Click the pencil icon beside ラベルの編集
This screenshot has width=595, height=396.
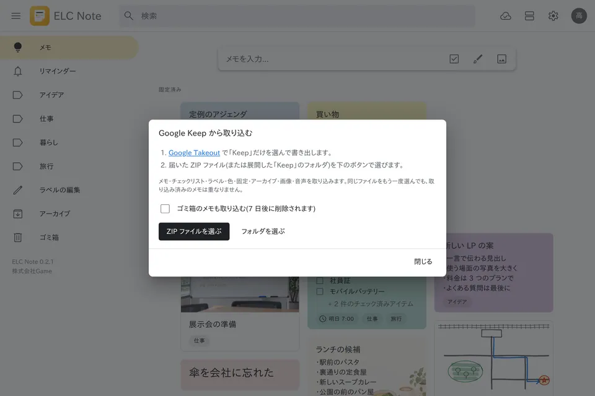18,190
